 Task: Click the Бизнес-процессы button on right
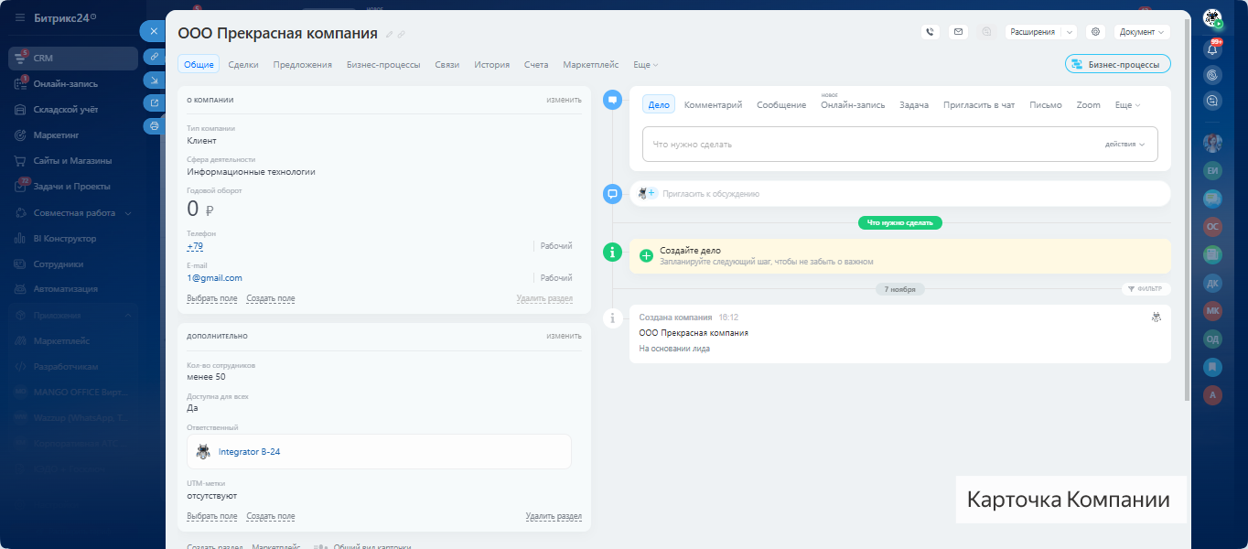pos(1117,64)
